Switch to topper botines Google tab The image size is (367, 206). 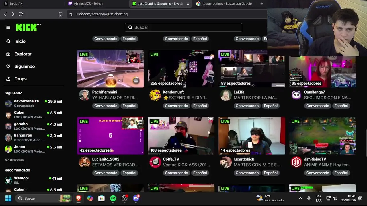[x=224, y=4]
